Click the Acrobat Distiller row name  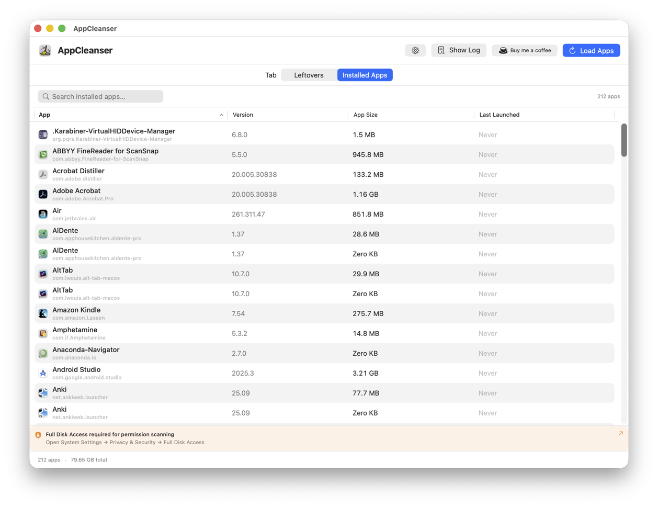pyautogui.click(x=78, y=171)
